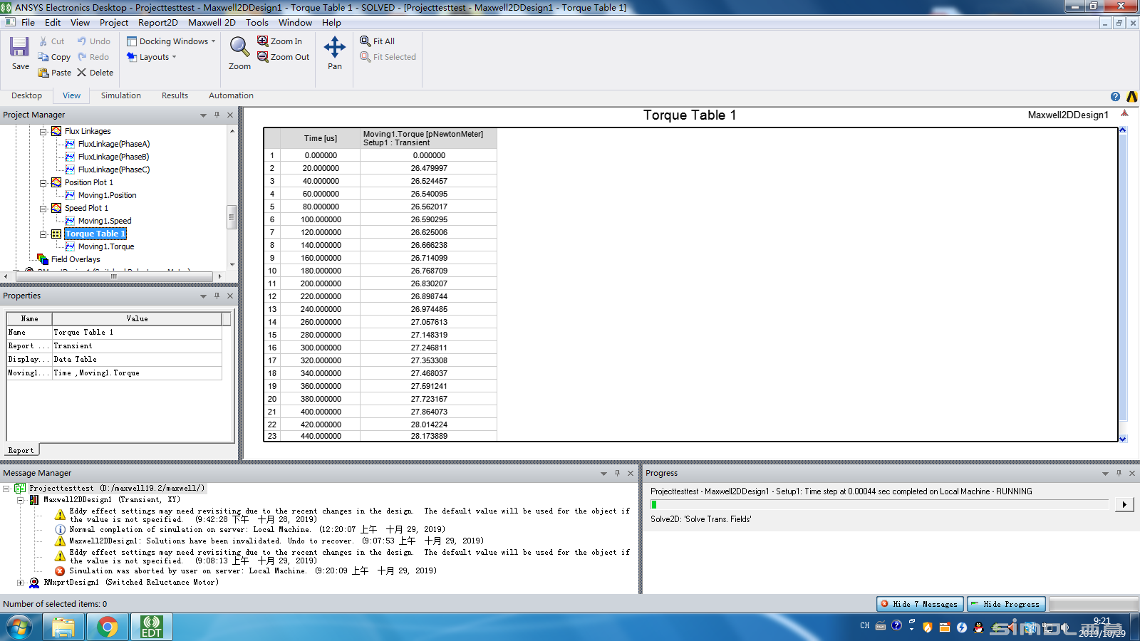Collapse the Torque Table 1 node
Screen dimensions: 1140x641
click(43, 234)
